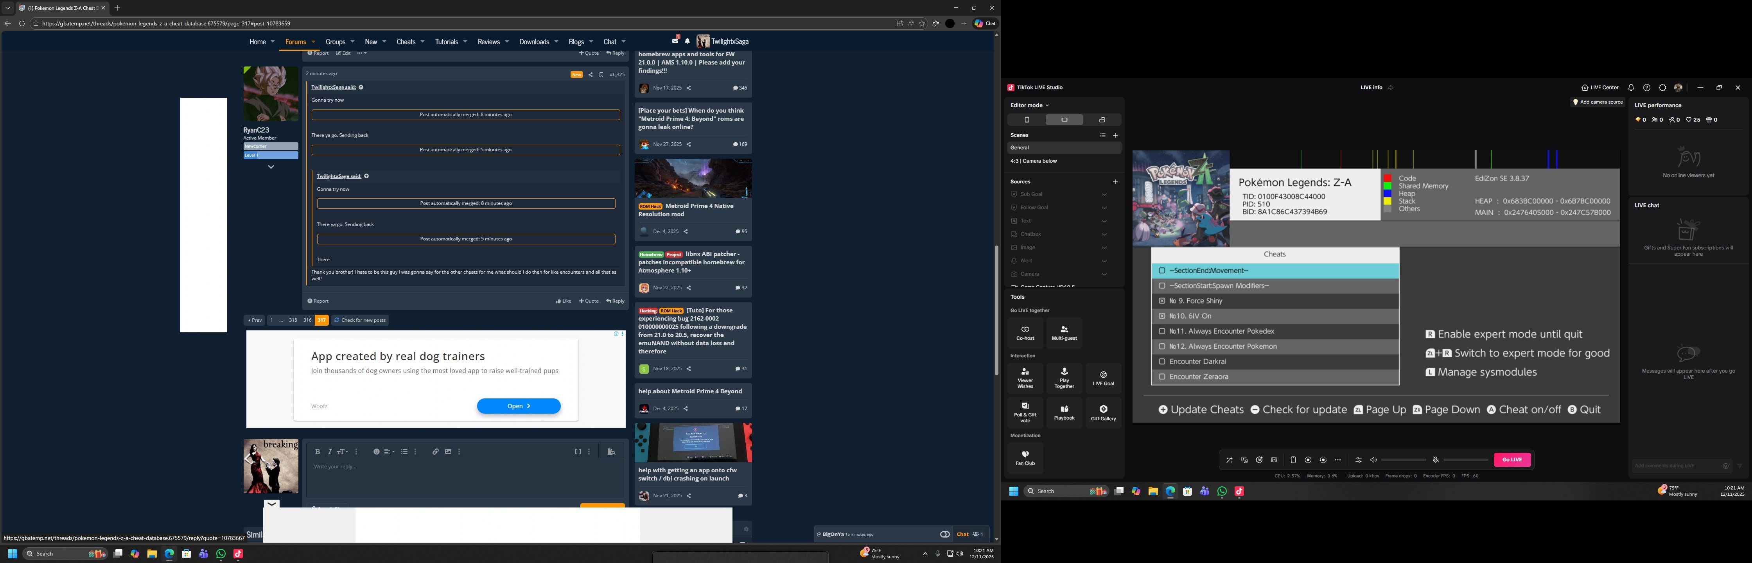Select the landscape layout tab

click(1064, 120)
